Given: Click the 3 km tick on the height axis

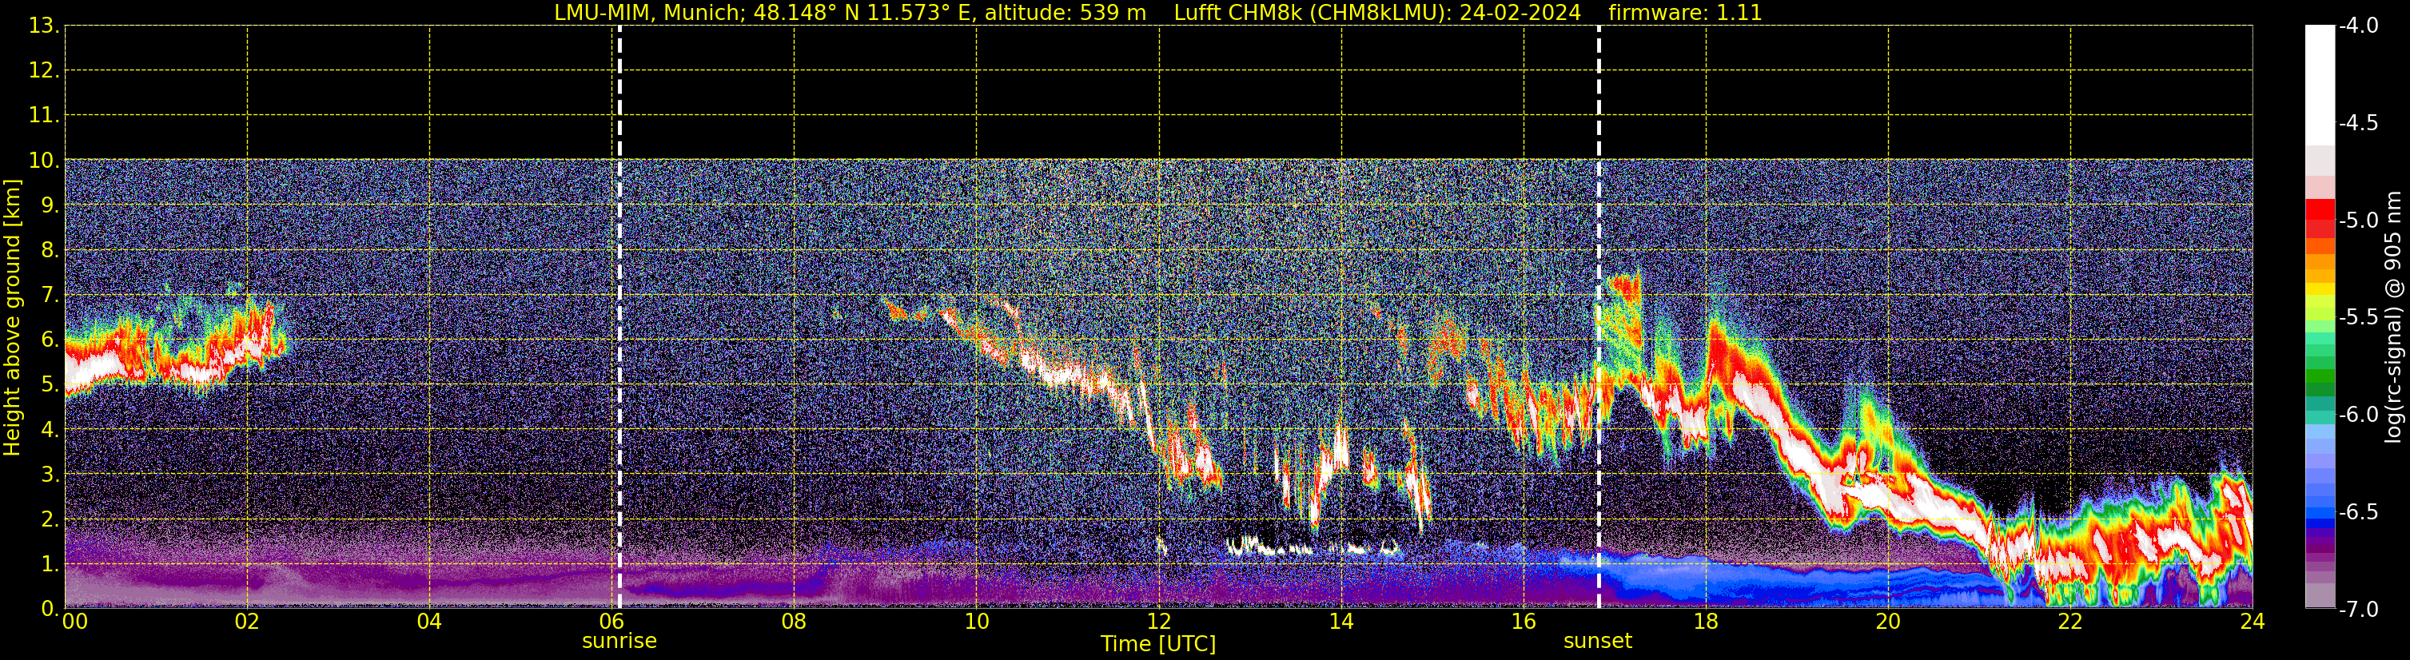Looking at the screenshot, I should pyautogui.click(x=49, y=475).
